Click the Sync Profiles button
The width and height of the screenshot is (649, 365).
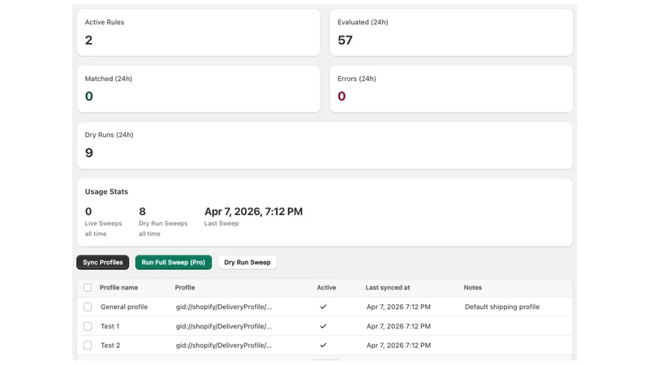pos(103,262)
